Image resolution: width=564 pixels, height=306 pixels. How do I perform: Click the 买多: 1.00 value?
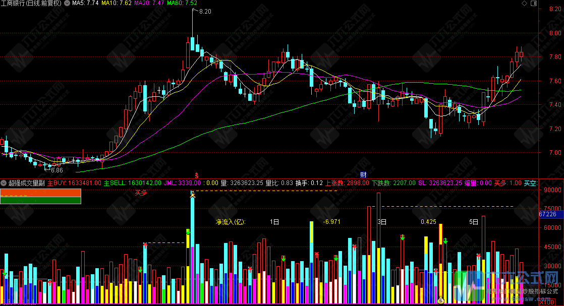click(508, 183)
